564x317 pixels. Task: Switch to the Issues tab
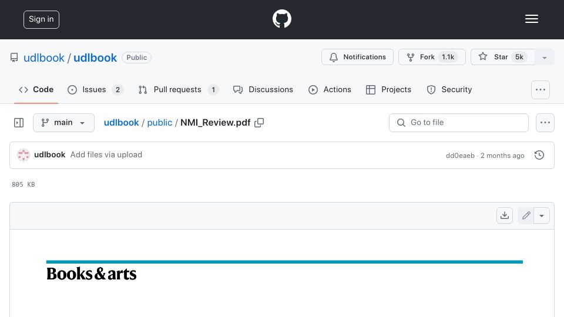95,89
